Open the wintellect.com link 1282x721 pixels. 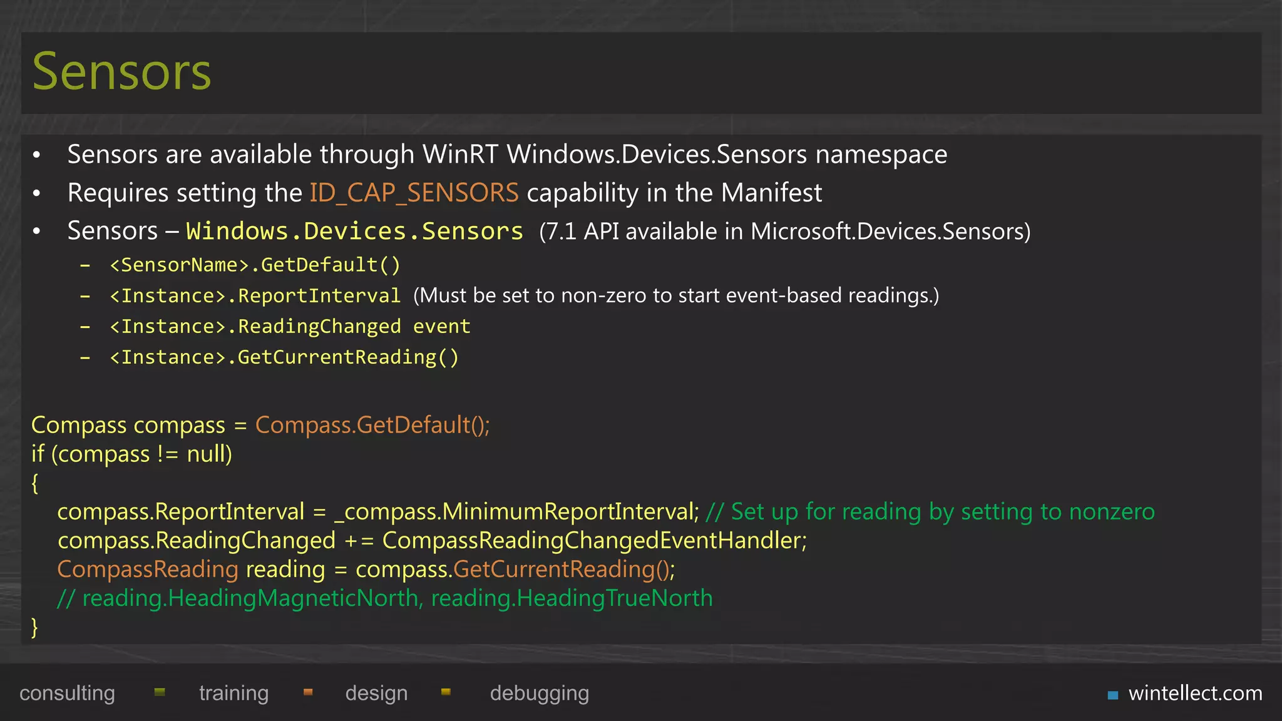coord(1195,693)
